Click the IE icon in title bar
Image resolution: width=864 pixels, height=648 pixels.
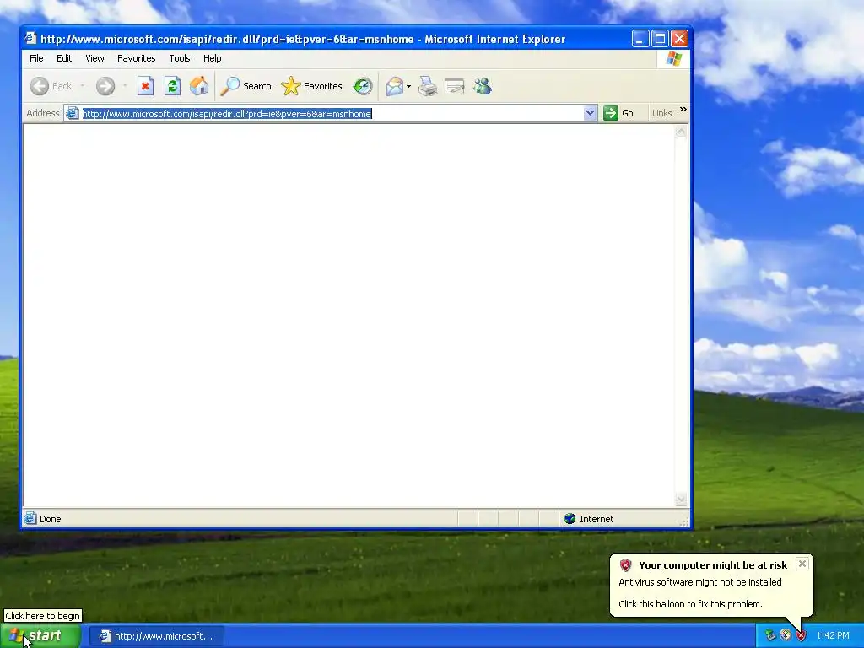30,39
